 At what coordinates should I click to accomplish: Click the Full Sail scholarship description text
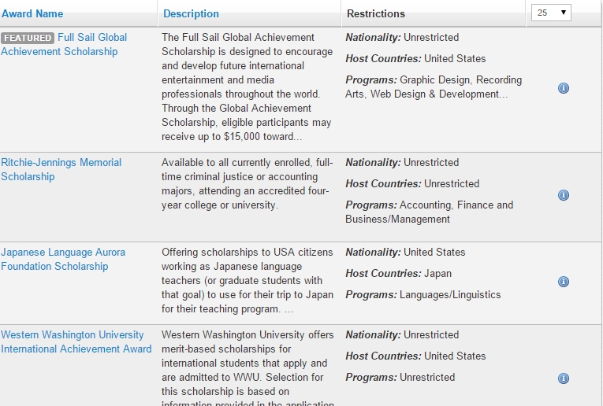[246, 87]
